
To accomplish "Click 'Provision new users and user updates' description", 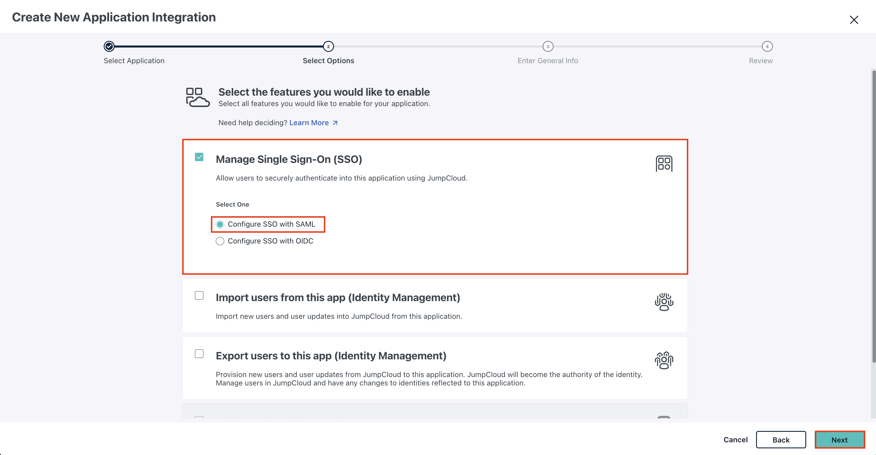I will (x=429, y=379).
